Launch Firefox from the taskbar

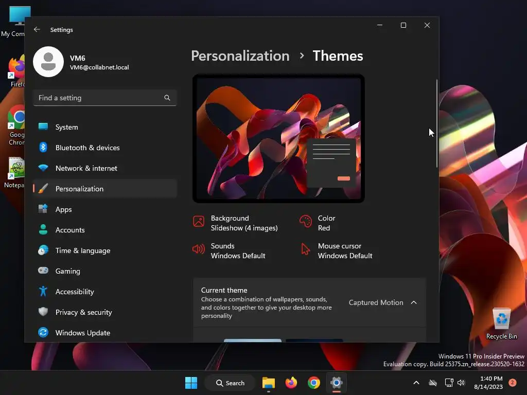pos(291,383)
